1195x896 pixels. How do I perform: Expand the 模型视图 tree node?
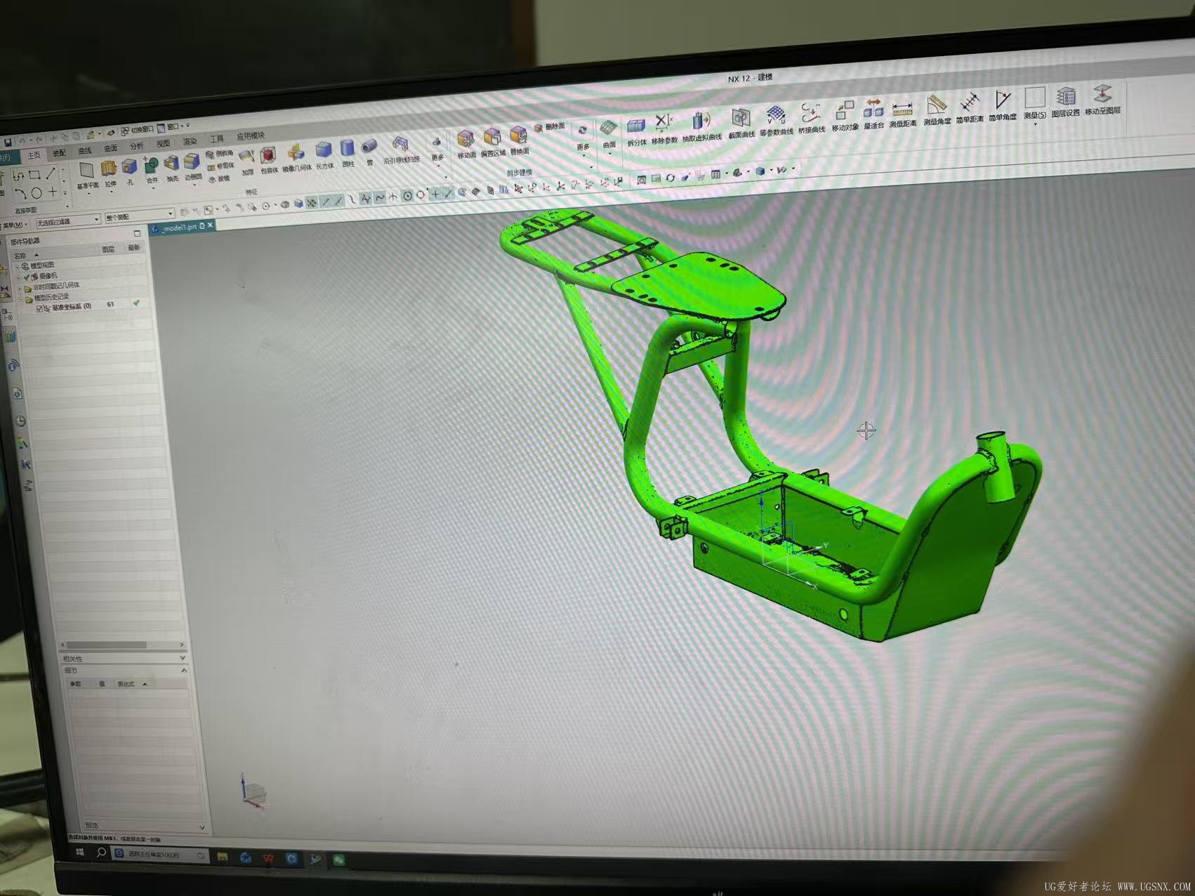(x=18, y=266)
